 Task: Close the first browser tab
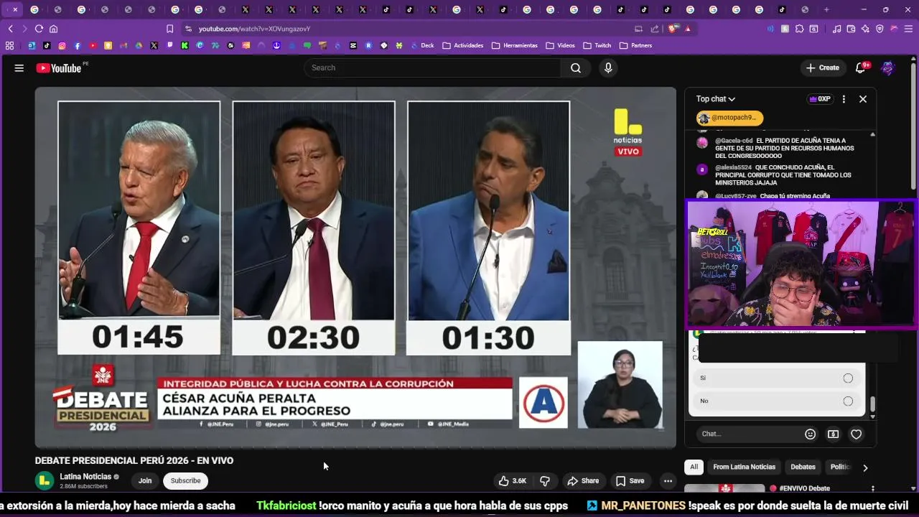pyautogui.click(x=15, y=9)
